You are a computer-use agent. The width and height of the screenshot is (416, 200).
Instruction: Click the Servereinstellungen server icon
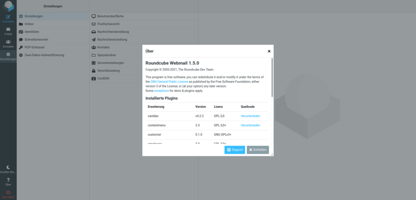(x=93, y=63)
